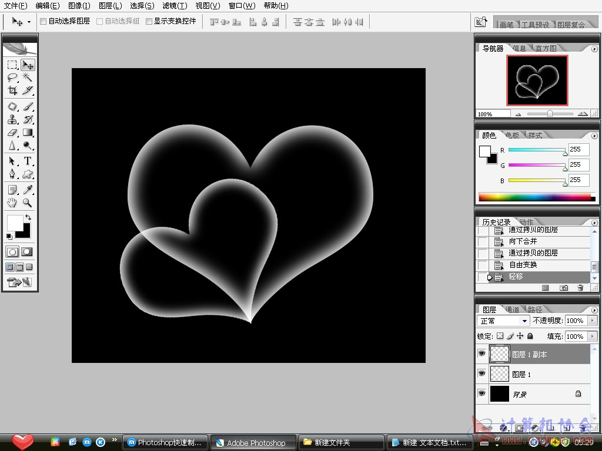This screenshot has height=451, width=602.
Task: Switch to the 色板 tab
Action: pyautogui.click(x=512, y=136)
